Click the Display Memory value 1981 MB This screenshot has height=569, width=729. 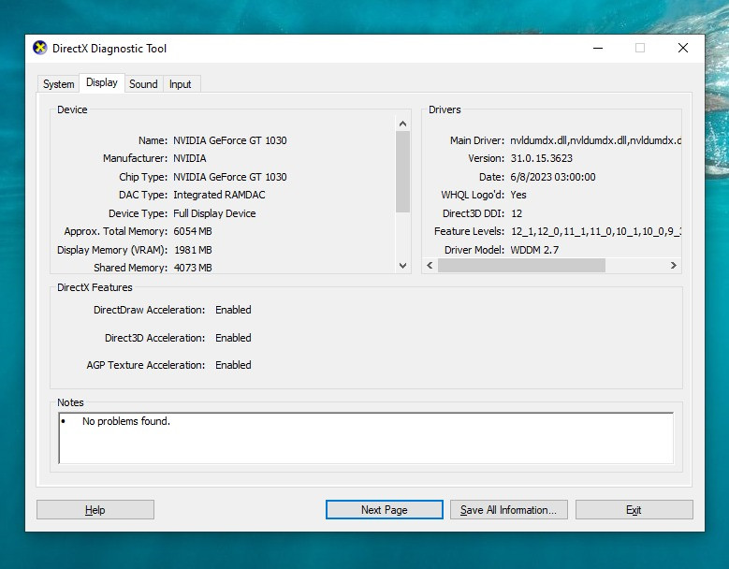click(193, 250)
